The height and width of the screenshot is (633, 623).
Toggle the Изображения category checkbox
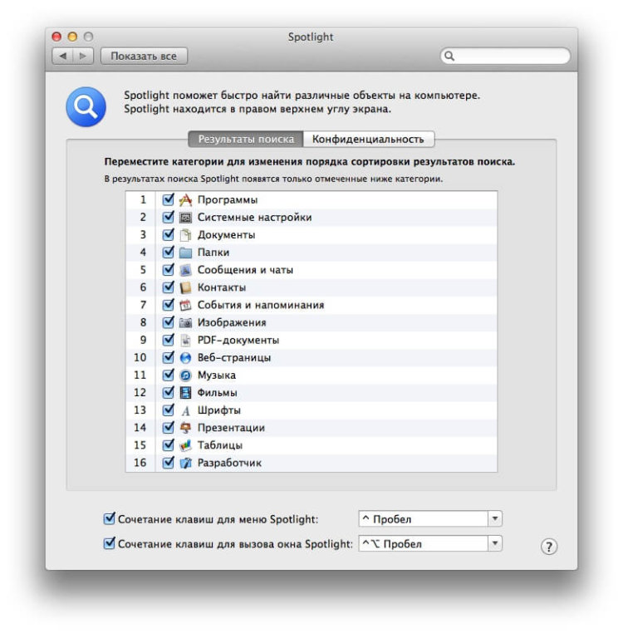click(x=168, y=322)
